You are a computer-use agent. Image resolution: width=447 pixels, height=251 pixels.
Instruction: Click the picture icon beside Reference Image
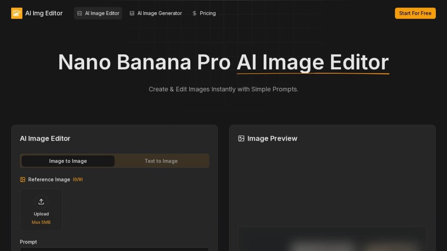pyautogui.click(x=22, y=179)
